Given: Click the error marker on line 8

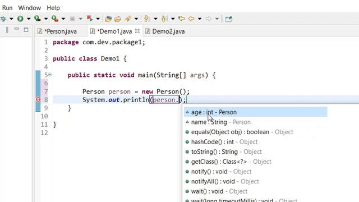Looking at the screenshot, I should click(38, 99).
